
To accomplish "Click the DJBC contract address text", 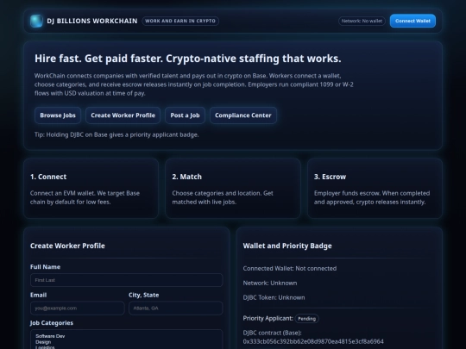I will click(x=313, y=341).
